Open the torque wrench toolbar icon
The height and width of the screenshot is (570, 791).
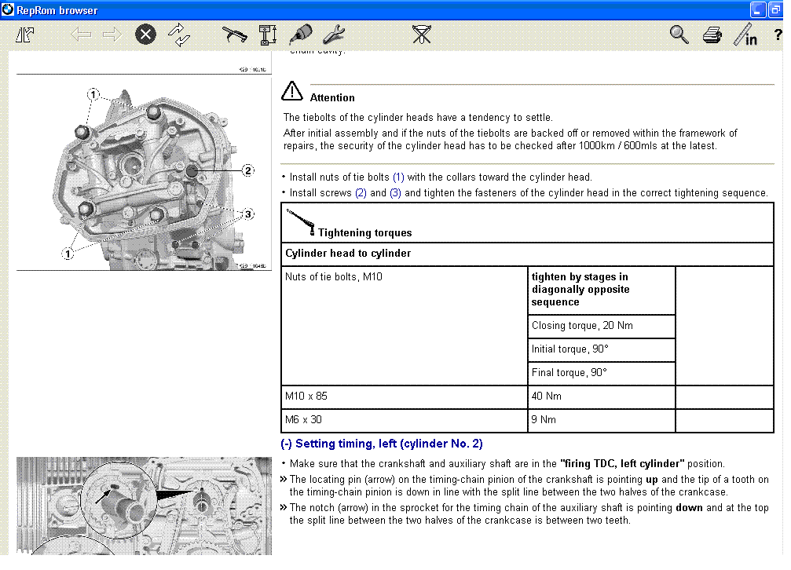point(235,35)
